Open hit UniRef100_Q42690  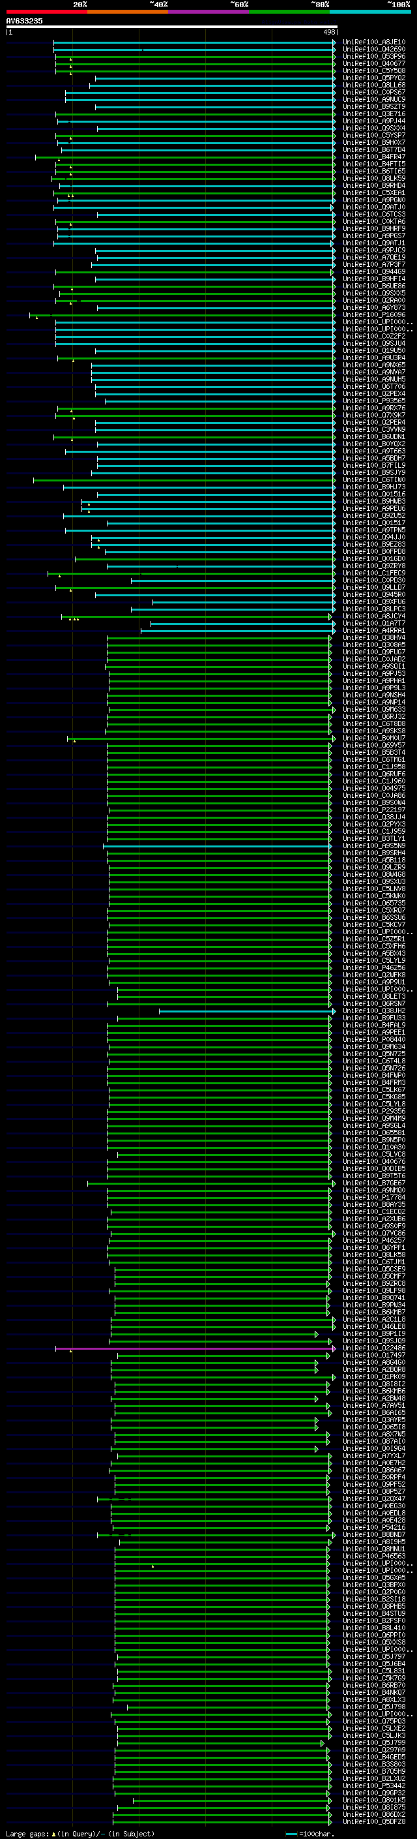click(374, 50)
